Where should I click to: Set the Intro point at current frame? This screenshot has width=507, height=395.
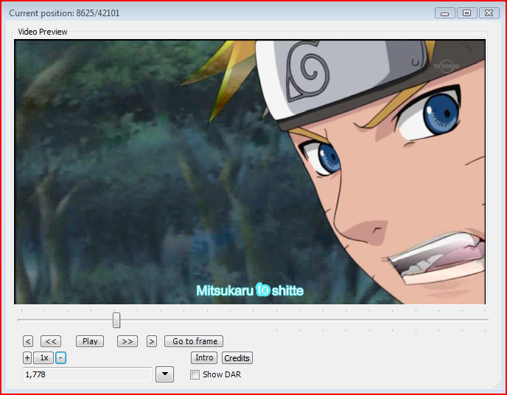point(204,358)
